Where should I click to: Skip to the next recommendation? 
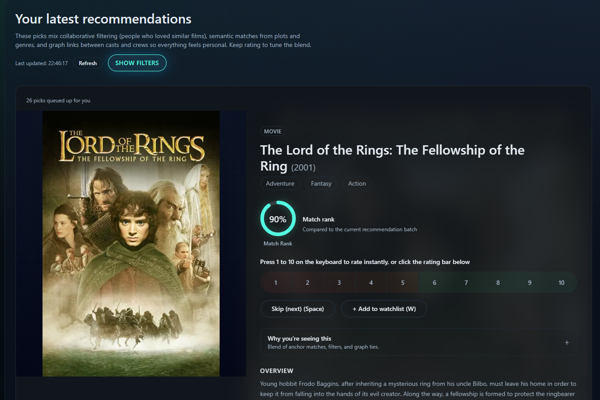[298, 309]
